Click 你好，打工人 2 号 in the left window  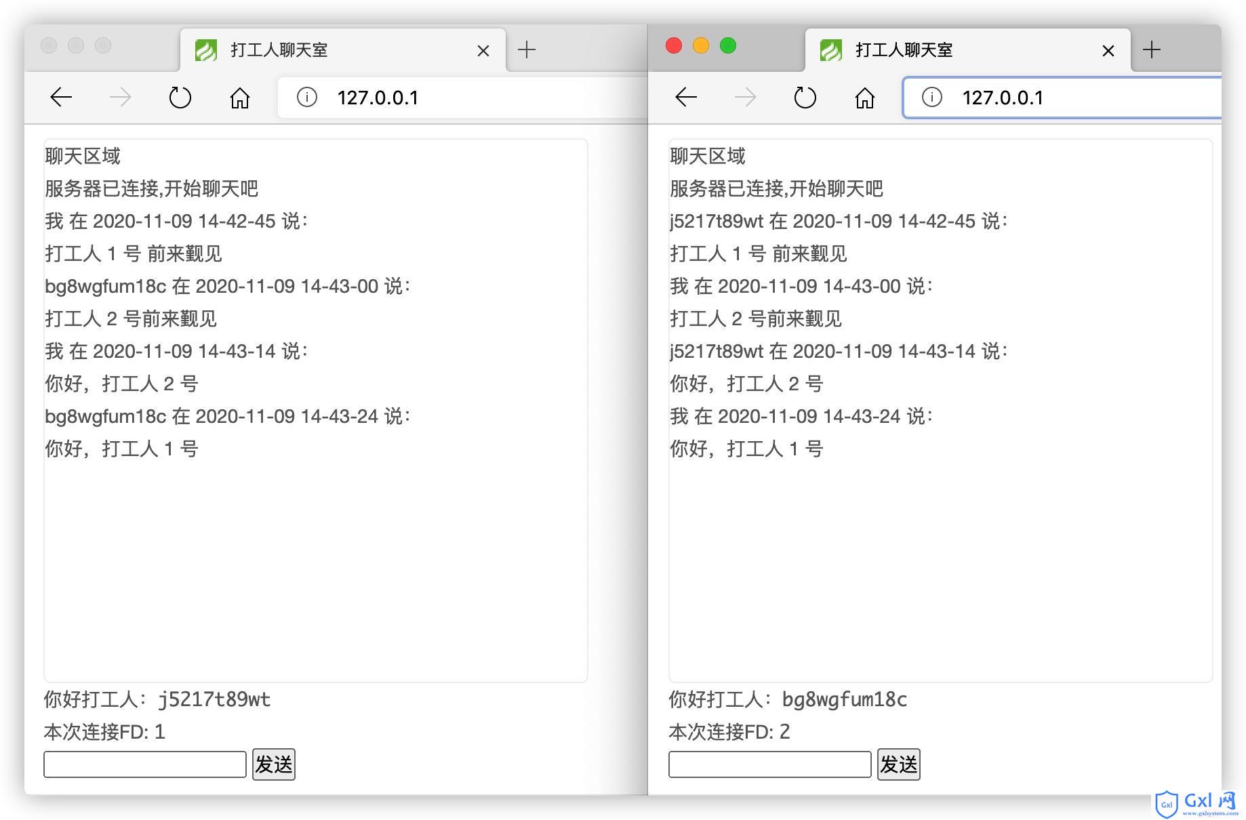pos(121,384)
